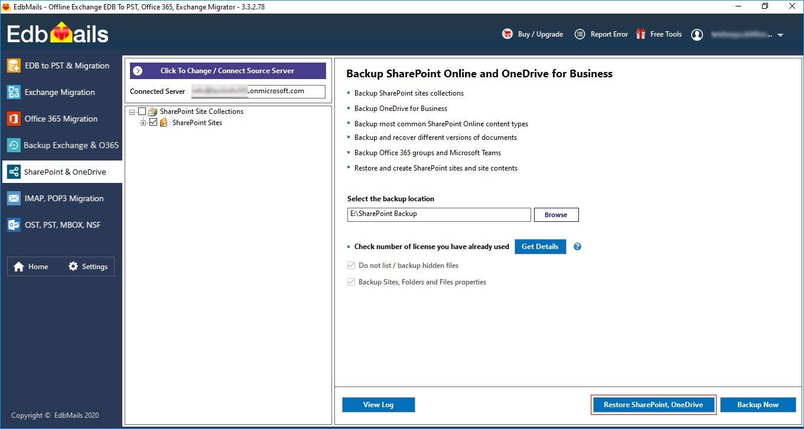Go to Office 365 Migration section
The image size is (804, 429).
(x=61, y=119)
